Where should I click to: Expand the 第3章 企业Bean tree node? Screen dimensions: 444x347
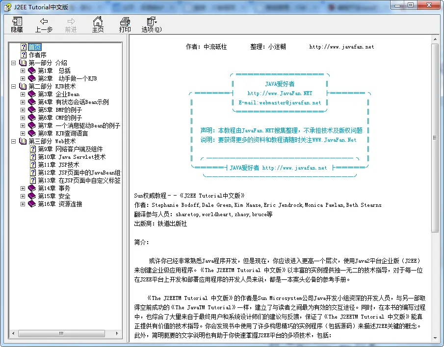click(x=23, y=94)
